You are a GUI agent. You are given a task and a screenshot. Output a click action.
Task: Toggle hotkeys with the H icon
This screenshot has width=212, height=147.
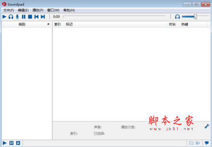tap(11, 143)
